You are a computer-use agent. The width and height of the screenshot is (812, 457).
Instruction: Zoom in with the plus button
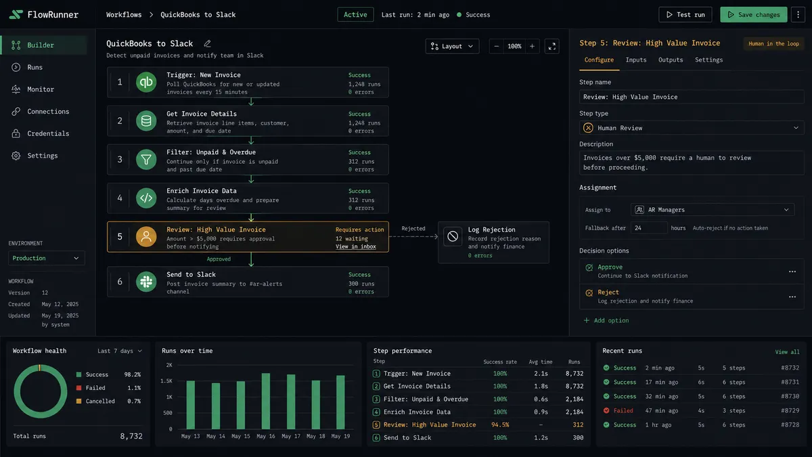[532, 46]
